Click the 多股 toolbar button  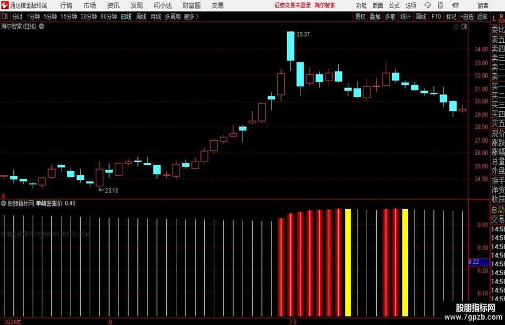(x=390, y=17)
